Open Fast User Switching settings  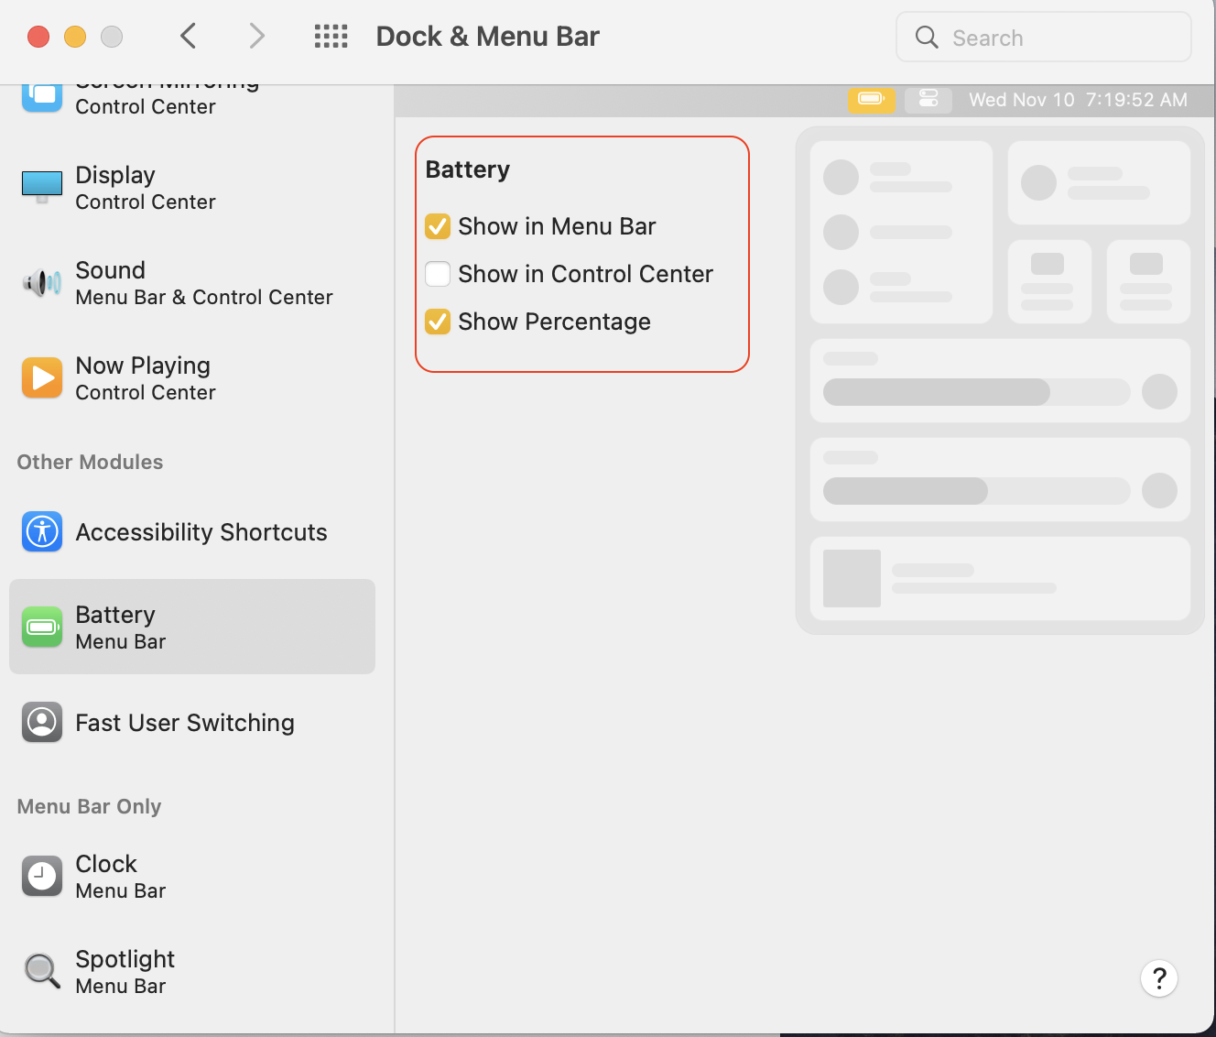coord(192,723)
